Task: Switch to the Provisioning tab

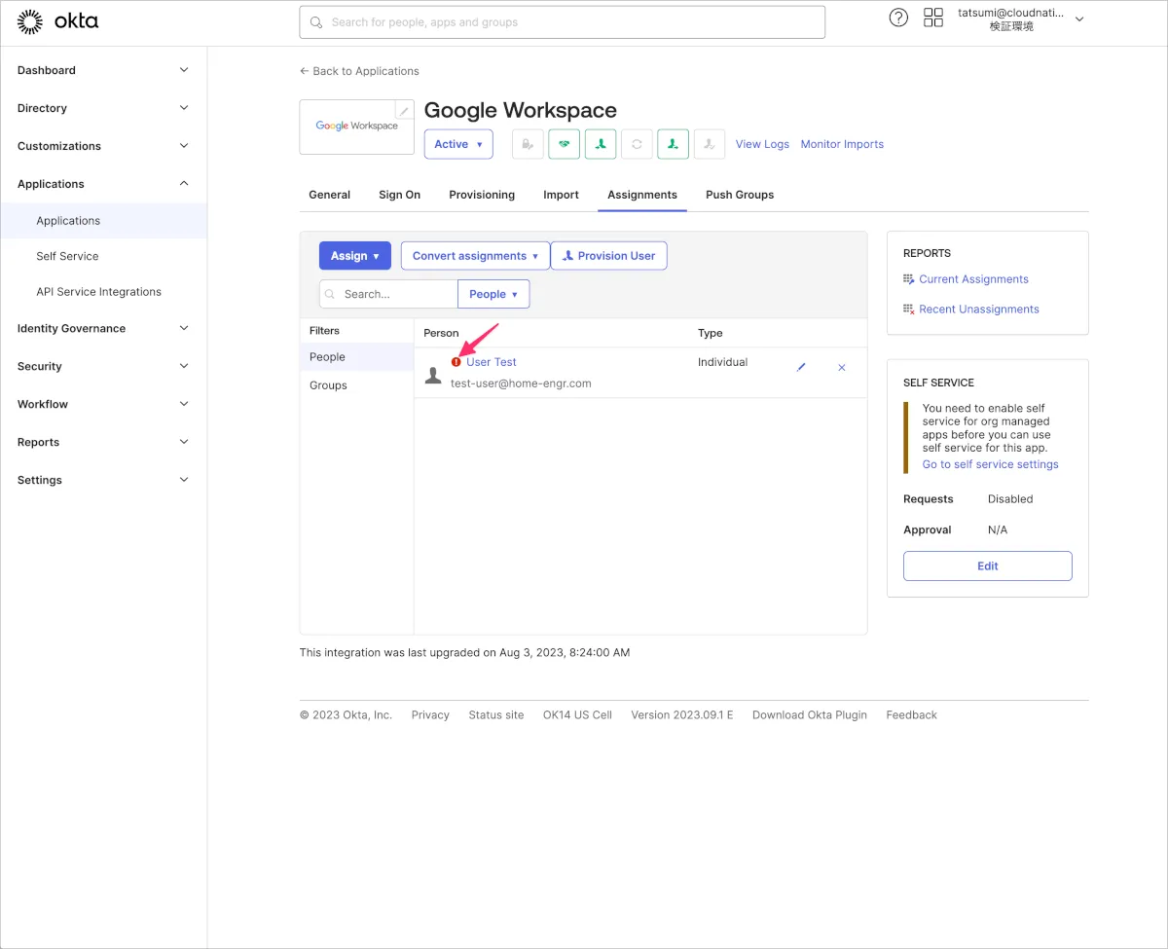Action: click(482, 195)
